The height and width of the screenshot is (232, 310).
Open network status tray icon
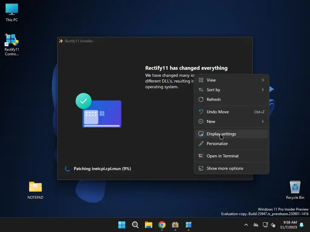[x=265, y=225]
